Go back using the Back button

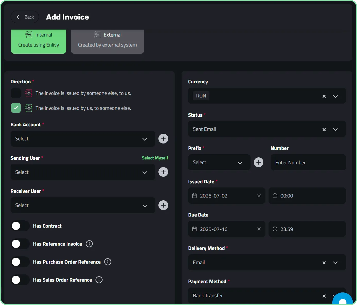25,17
